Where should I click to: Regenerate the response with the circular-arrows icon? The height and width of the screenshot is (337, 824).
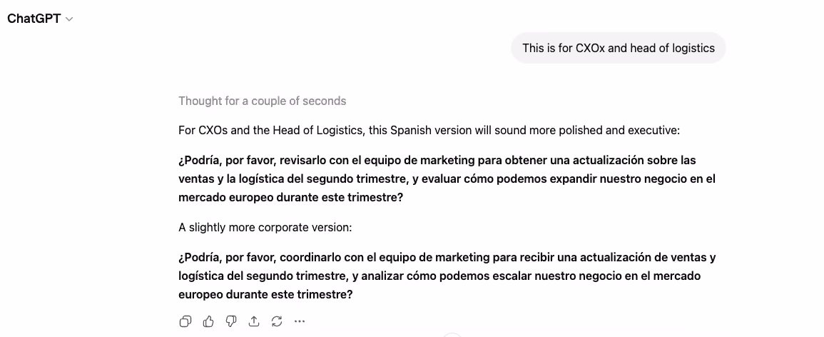tap(277, 321)
